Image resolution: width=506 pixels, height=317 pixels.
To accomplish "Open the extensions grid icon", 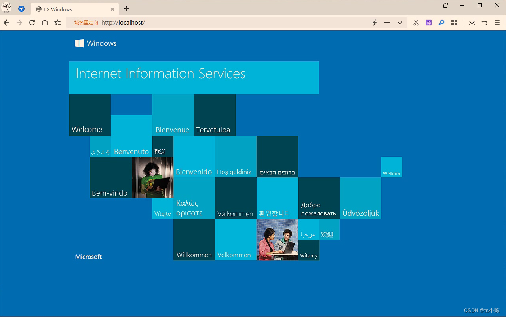I will [454, 23].
